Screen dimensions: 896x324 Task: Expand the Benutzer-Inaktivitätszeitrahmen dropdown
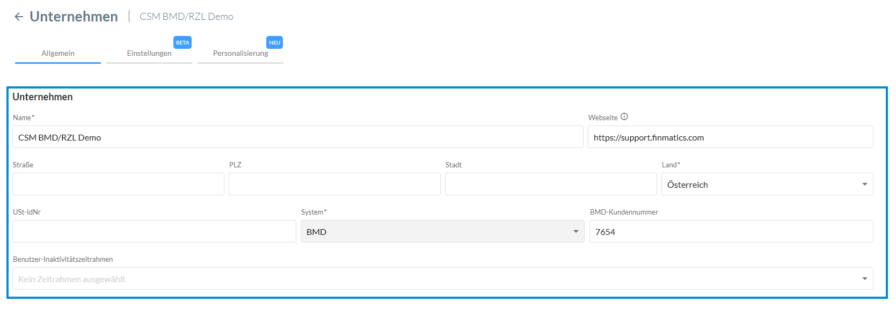442,279
